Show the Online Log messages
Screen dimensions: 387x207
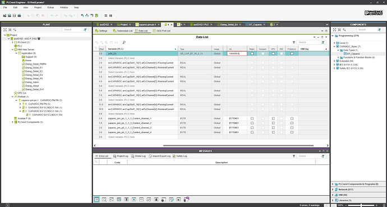(x=138, y=156)
